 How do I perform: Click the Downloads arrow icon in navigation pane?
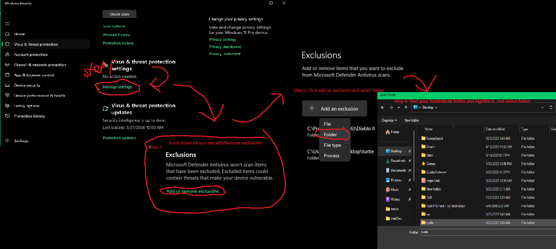388,161
